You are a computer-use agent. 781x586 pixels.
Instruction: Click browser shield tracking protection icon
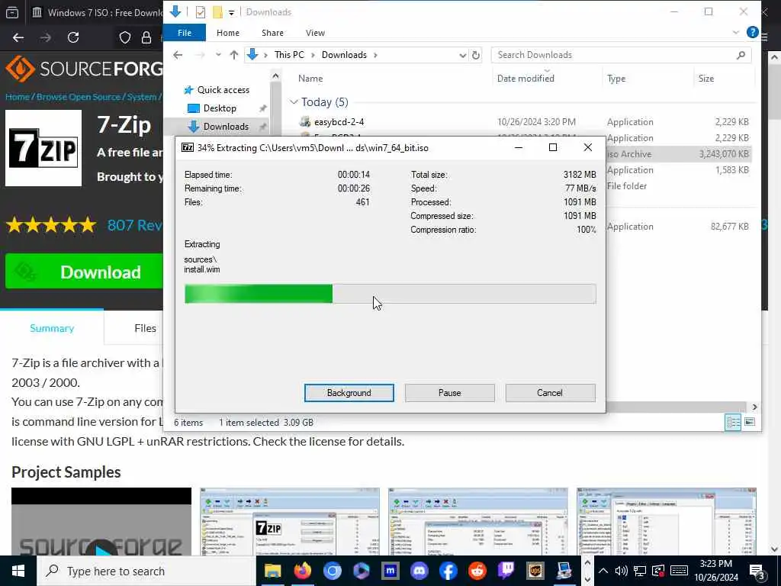pyautogui.click(x=125, y=37)
